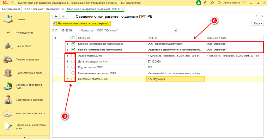Select the 107 inspection code cell
This screenshot has width=267, height=139.
pos(175,67)
